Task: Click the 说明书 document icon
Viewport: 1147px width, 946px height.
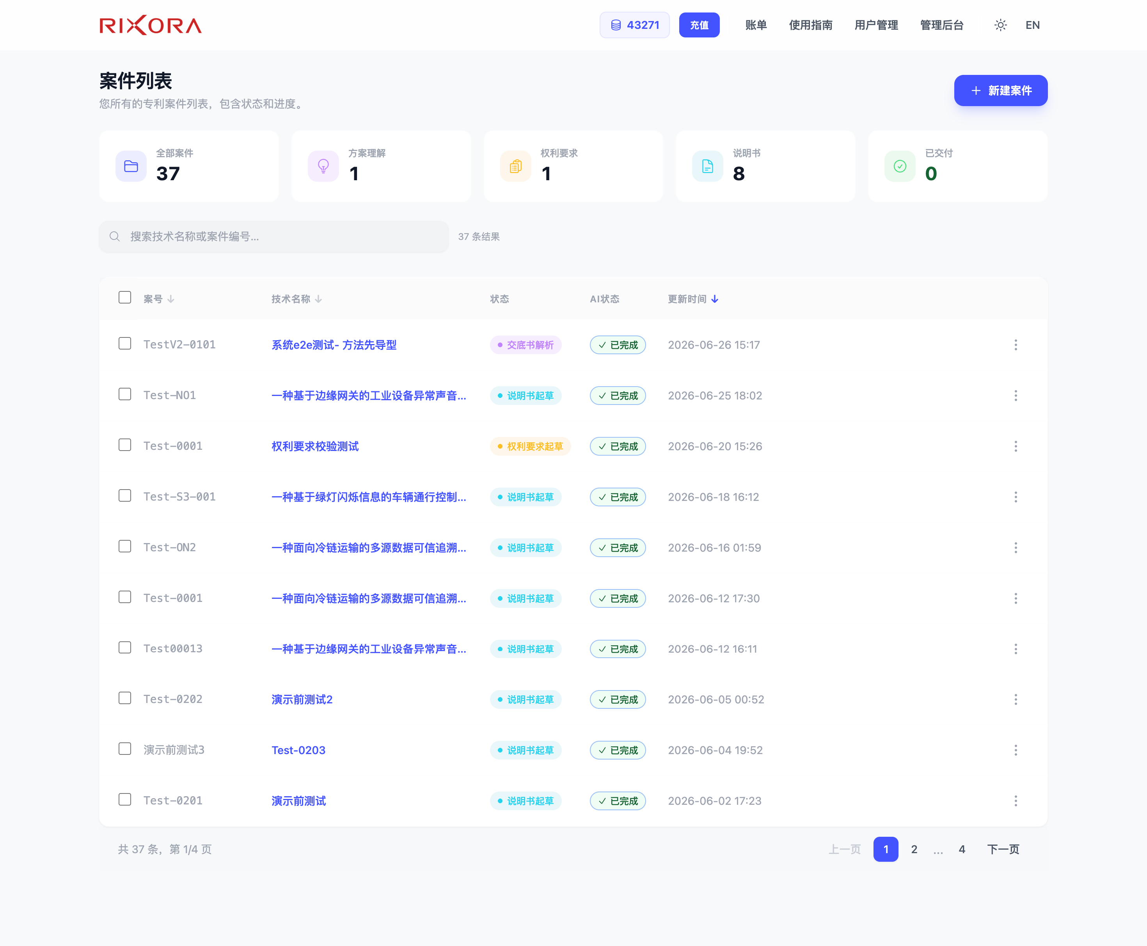Action: click(x=707, y=166)
